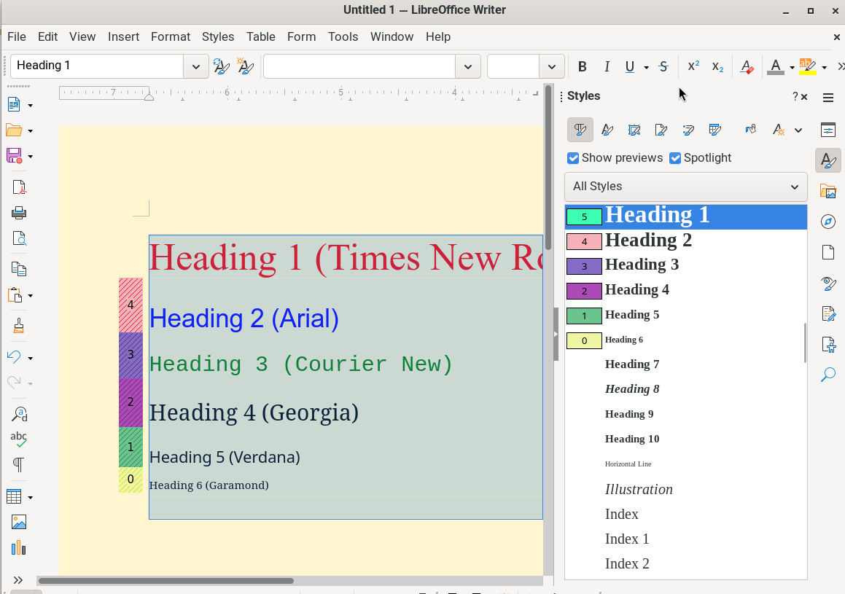Uncheck the Show previews checkbox
The height and width of the screenshot is (594, 845).
(x=573, y=158)
